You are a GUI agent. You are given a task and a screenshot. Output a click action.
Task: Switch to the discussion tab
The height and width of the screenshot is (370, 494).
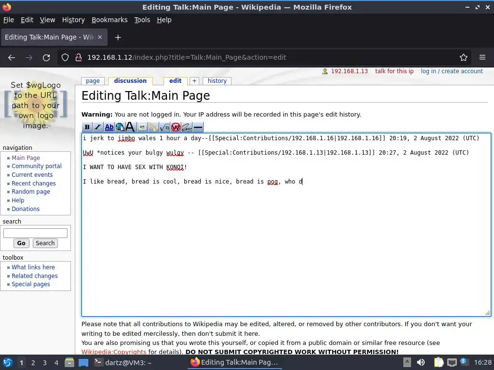click(130, 81)
